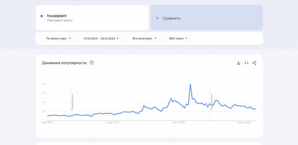Click the 100 value on the y-axis

(x=43, y=84)
